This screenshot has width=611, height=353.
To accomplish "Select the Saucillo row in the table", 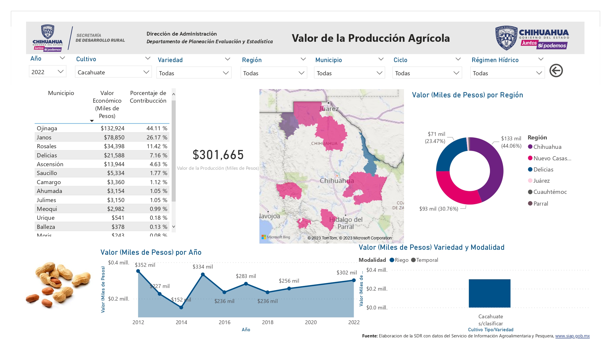I will pyautogui.click(x=102, y=173).
